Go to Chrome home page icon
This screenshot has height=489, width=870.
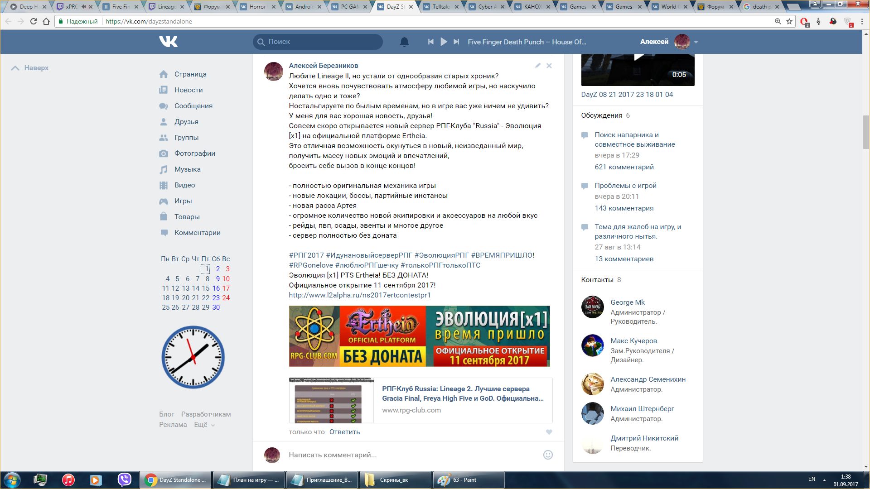[46, 21]
